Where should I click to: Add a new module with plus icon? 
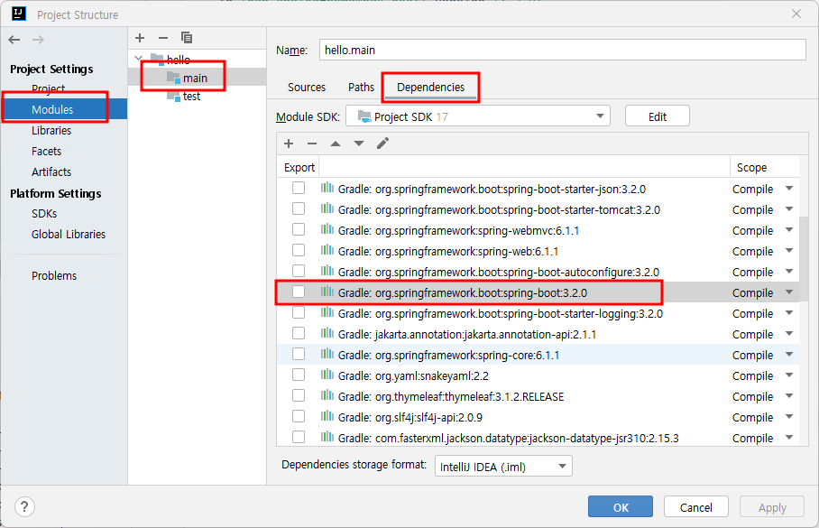(x=140, y=38)
